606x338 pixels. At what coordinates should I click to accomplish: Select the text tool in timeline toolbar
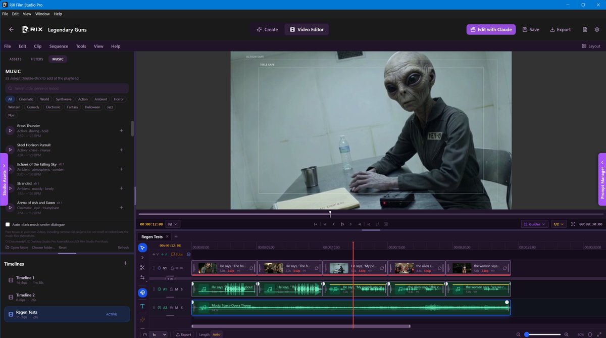[x=142, y=306]
